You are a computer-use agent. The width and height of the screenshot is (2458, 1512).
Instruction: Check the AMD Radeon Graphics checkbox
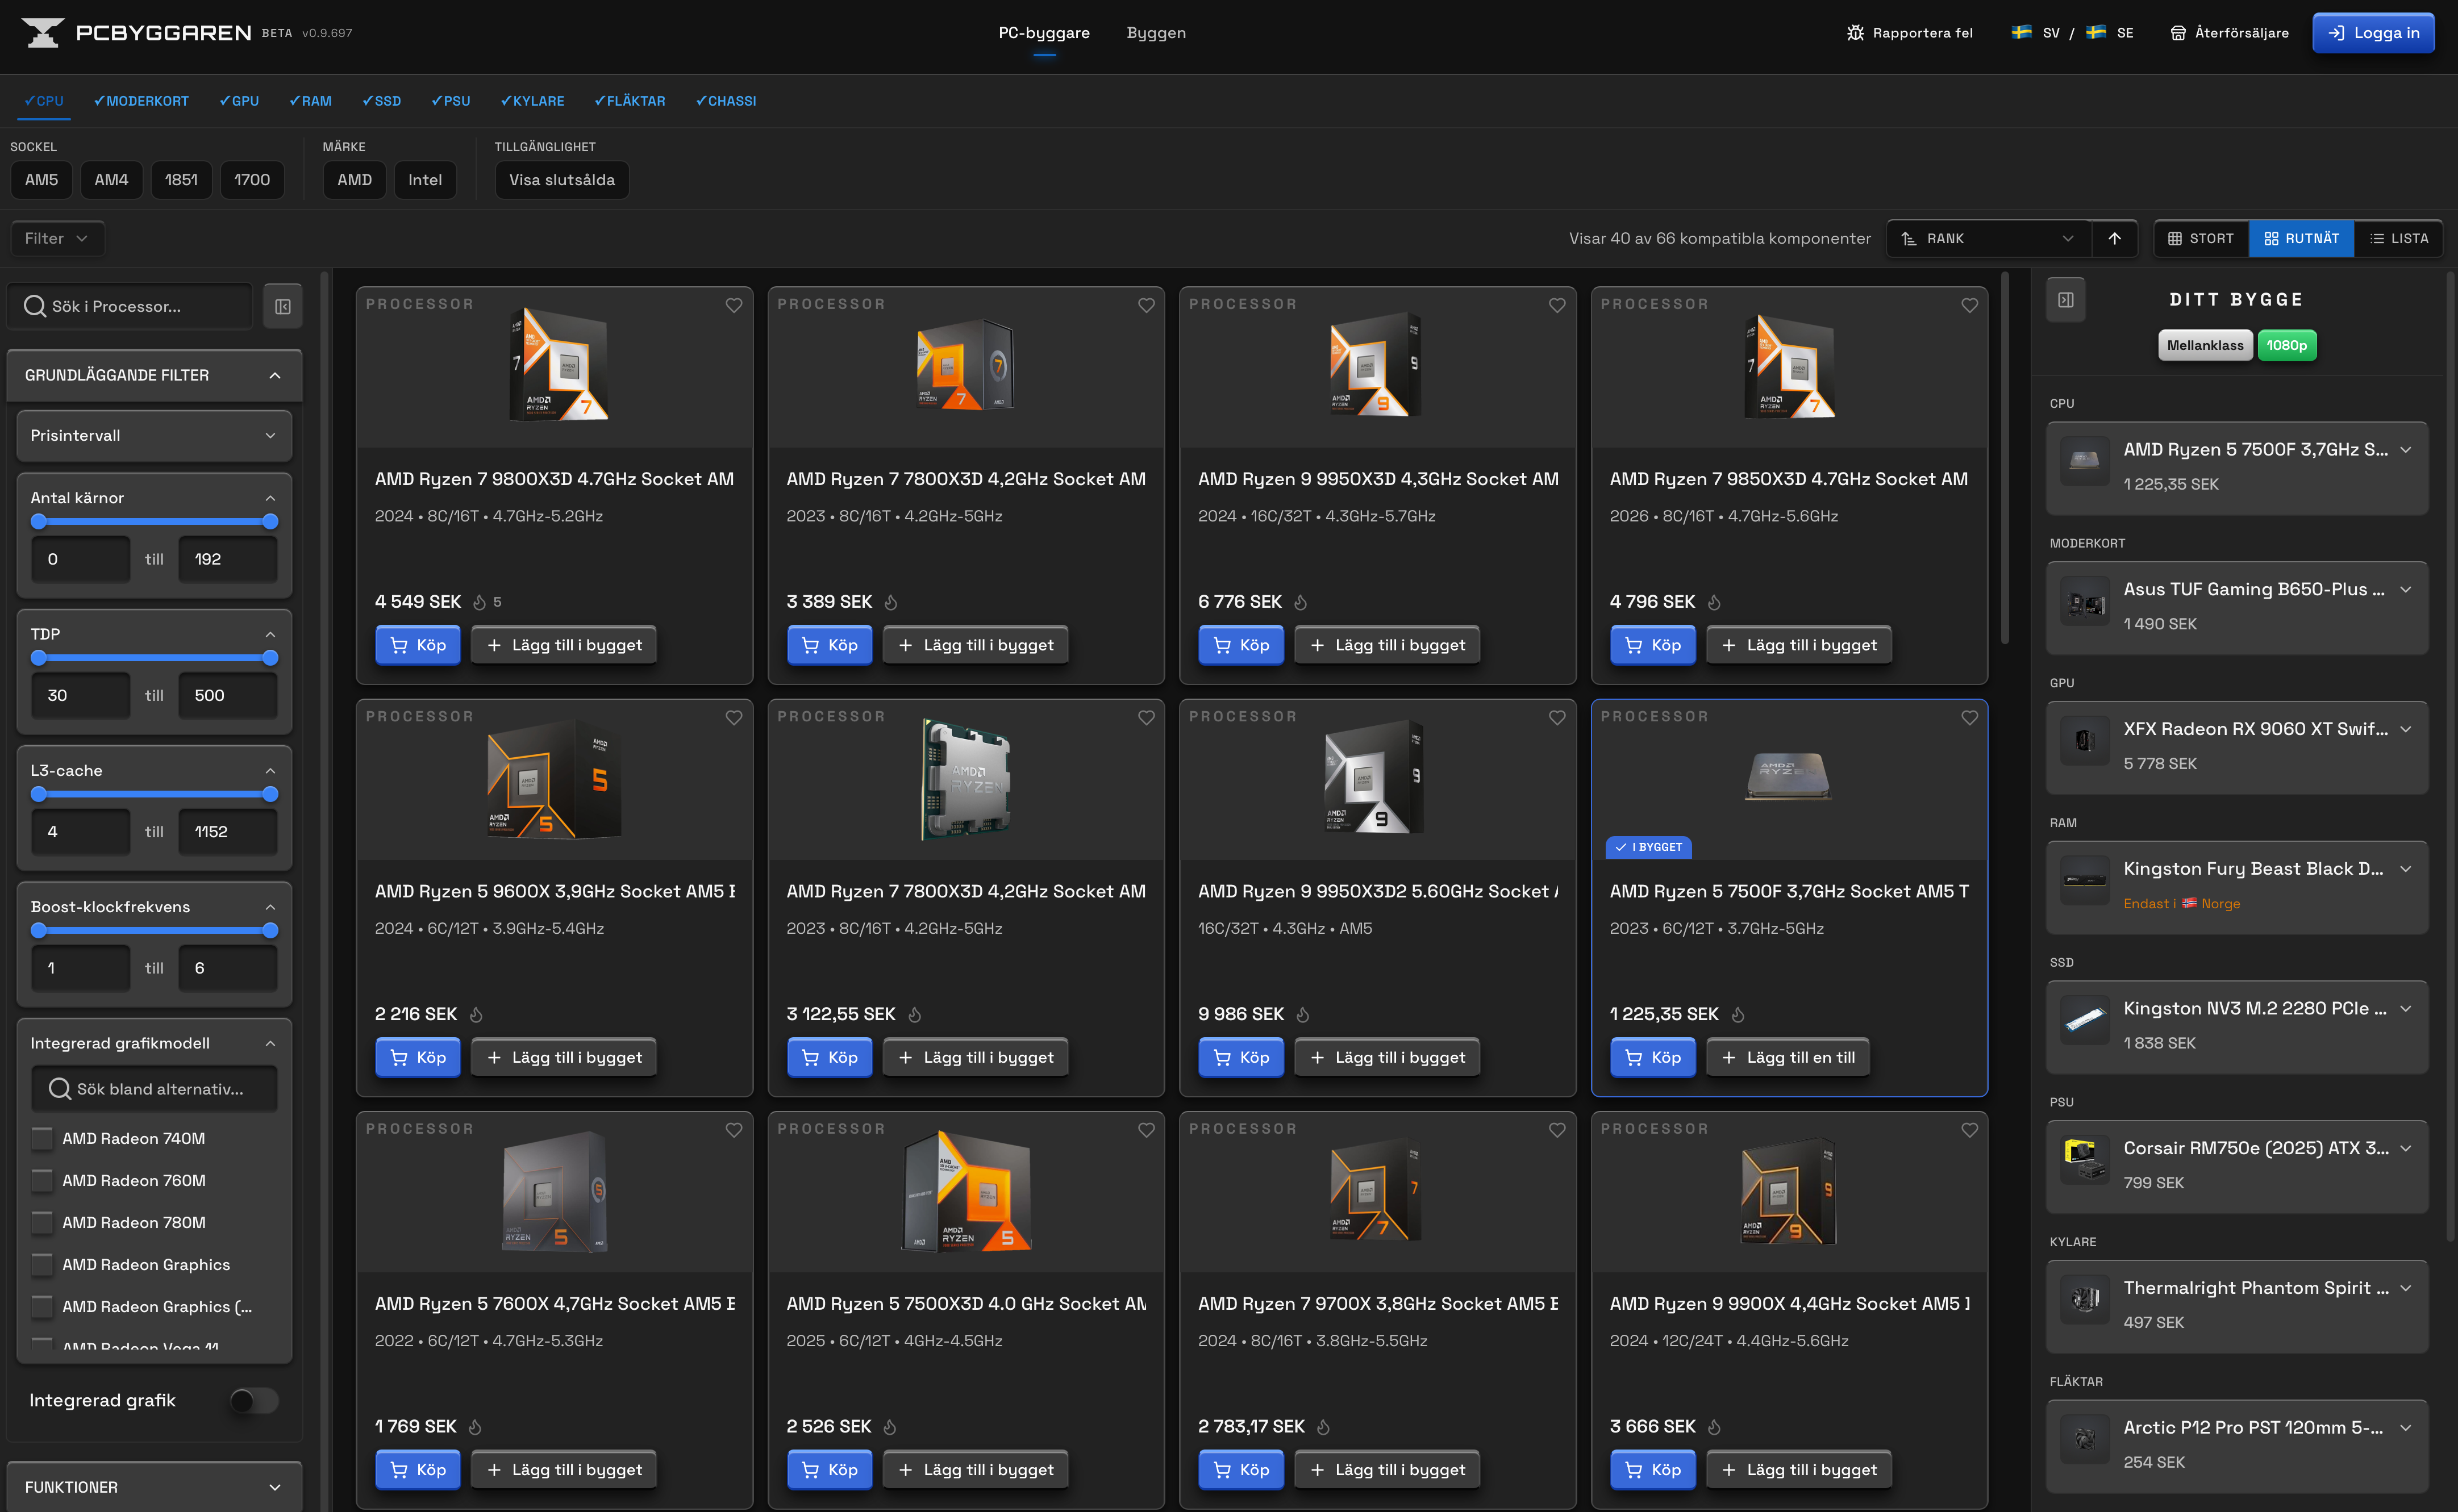[x=42, y=1265]
